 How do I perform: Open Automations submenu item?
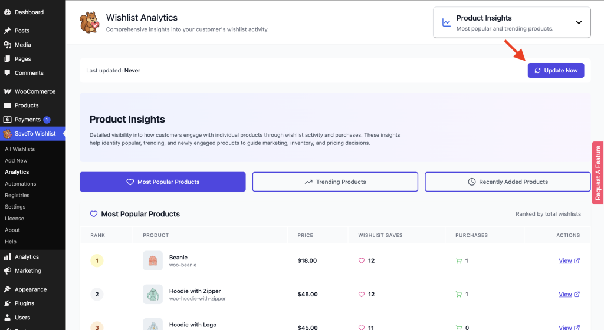click(x=21, y=184)
